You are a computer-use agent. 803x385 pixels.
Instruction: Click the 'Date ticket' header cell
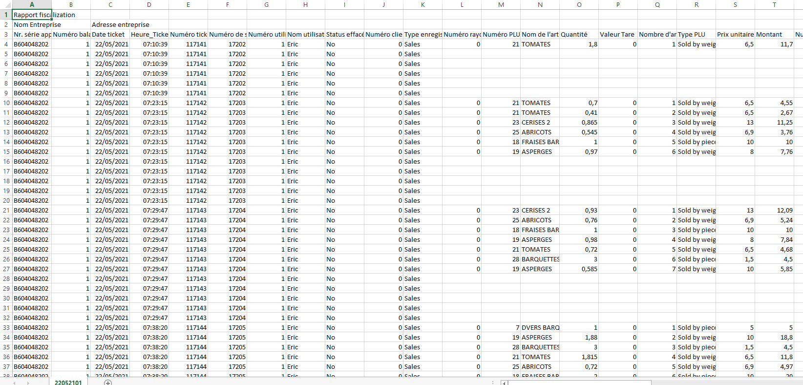point(110,34)
